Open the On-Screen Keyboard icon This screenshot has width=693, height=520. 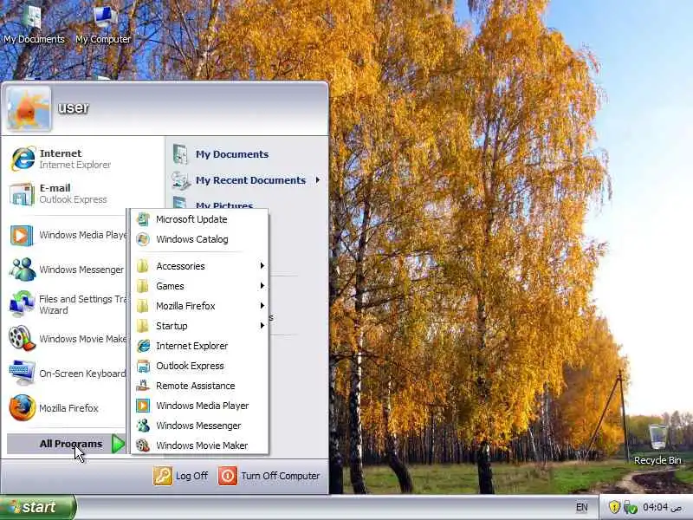tap(22, 374)
